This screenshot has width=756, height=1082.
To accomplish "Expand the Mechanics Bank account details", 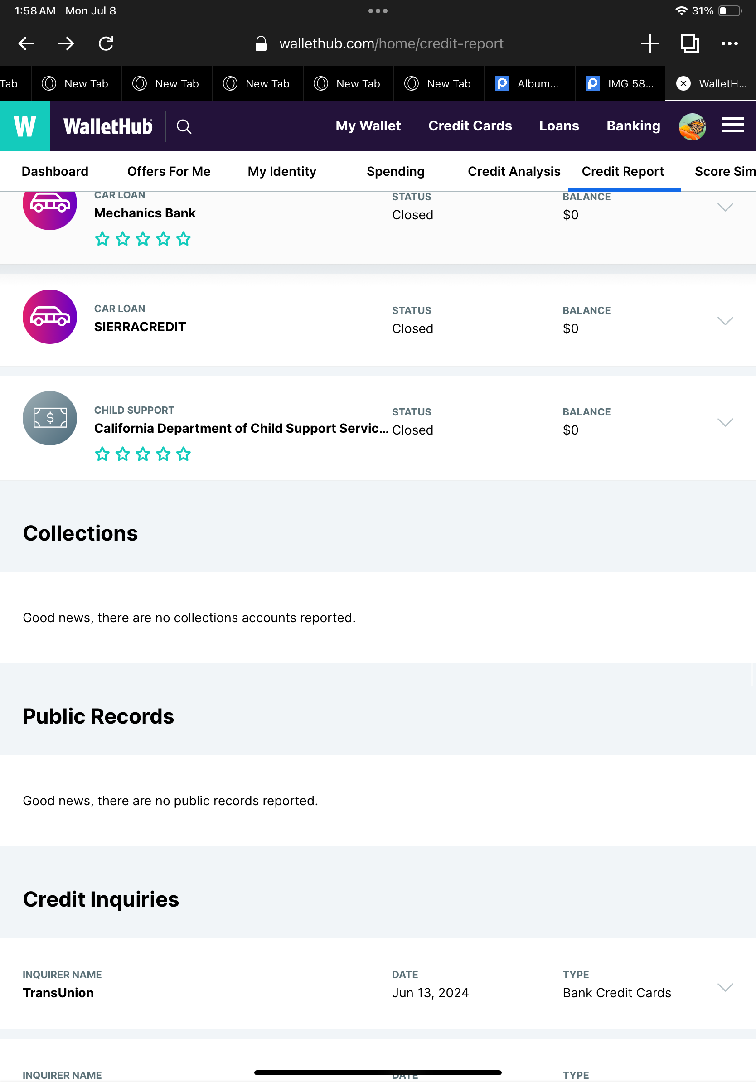I will pos(725,208).
